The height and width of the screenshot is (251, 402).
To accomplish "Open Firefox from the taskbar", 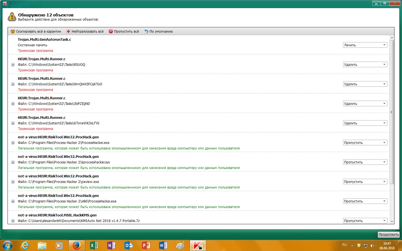I will [76, 245].
